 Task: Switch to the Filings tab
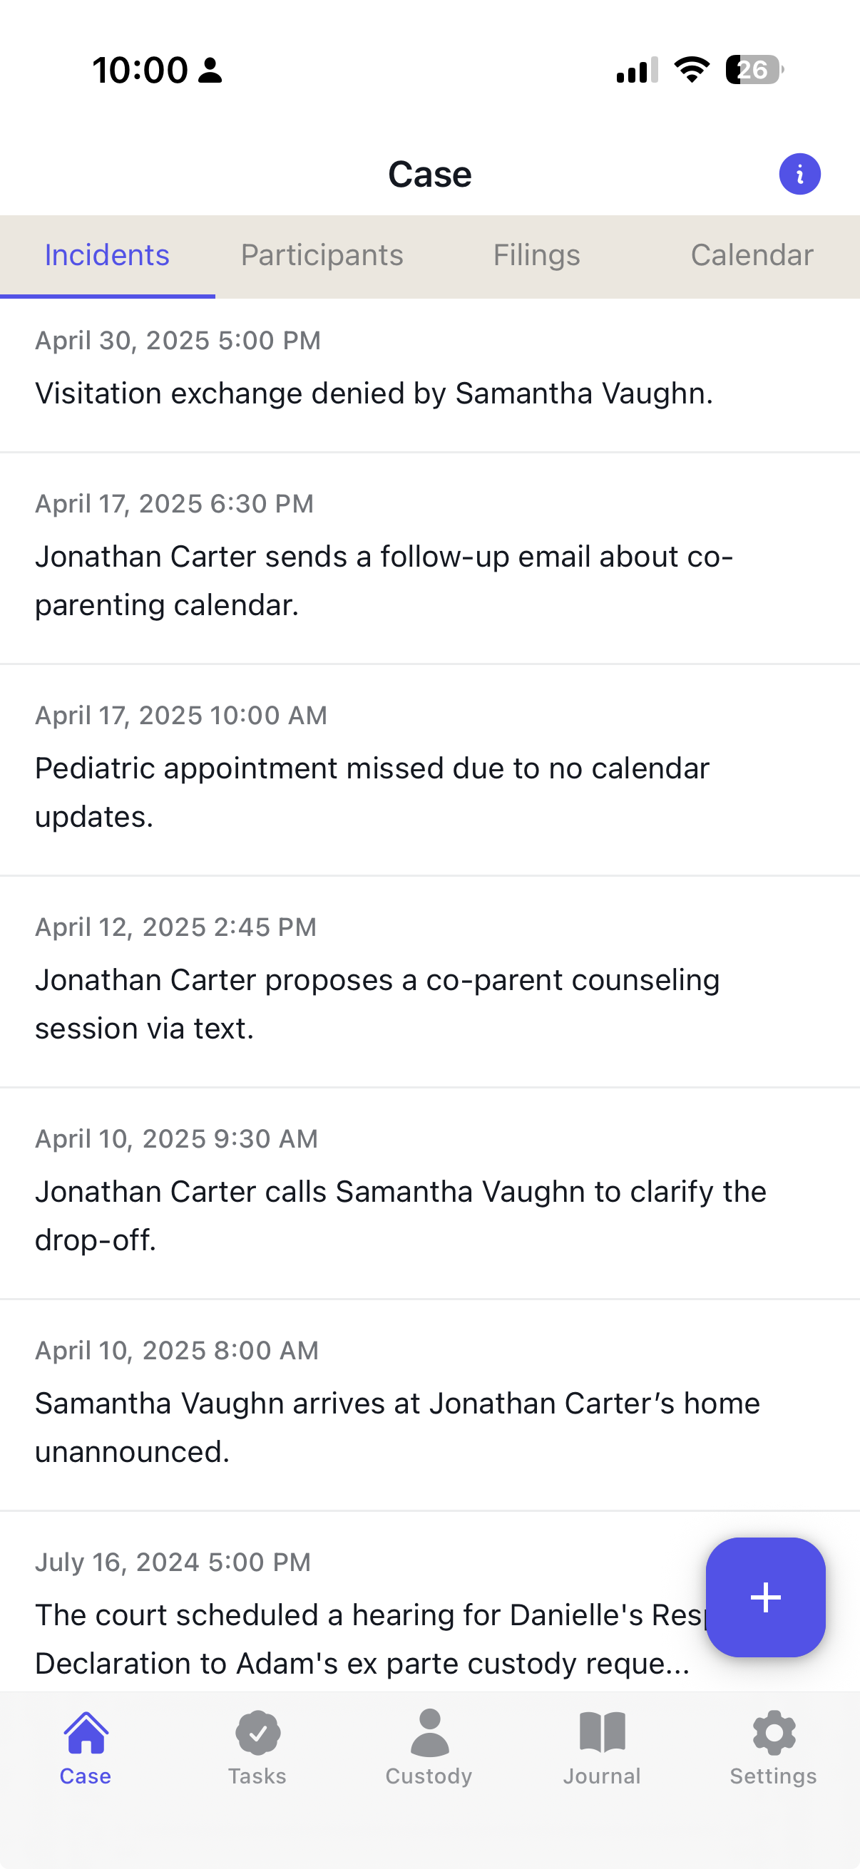pyautogui.click(x=536, y=254)
